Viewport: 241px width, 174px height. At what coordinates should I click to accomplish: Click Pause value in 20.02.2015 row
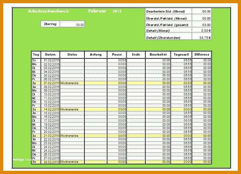tap(117, 132)
